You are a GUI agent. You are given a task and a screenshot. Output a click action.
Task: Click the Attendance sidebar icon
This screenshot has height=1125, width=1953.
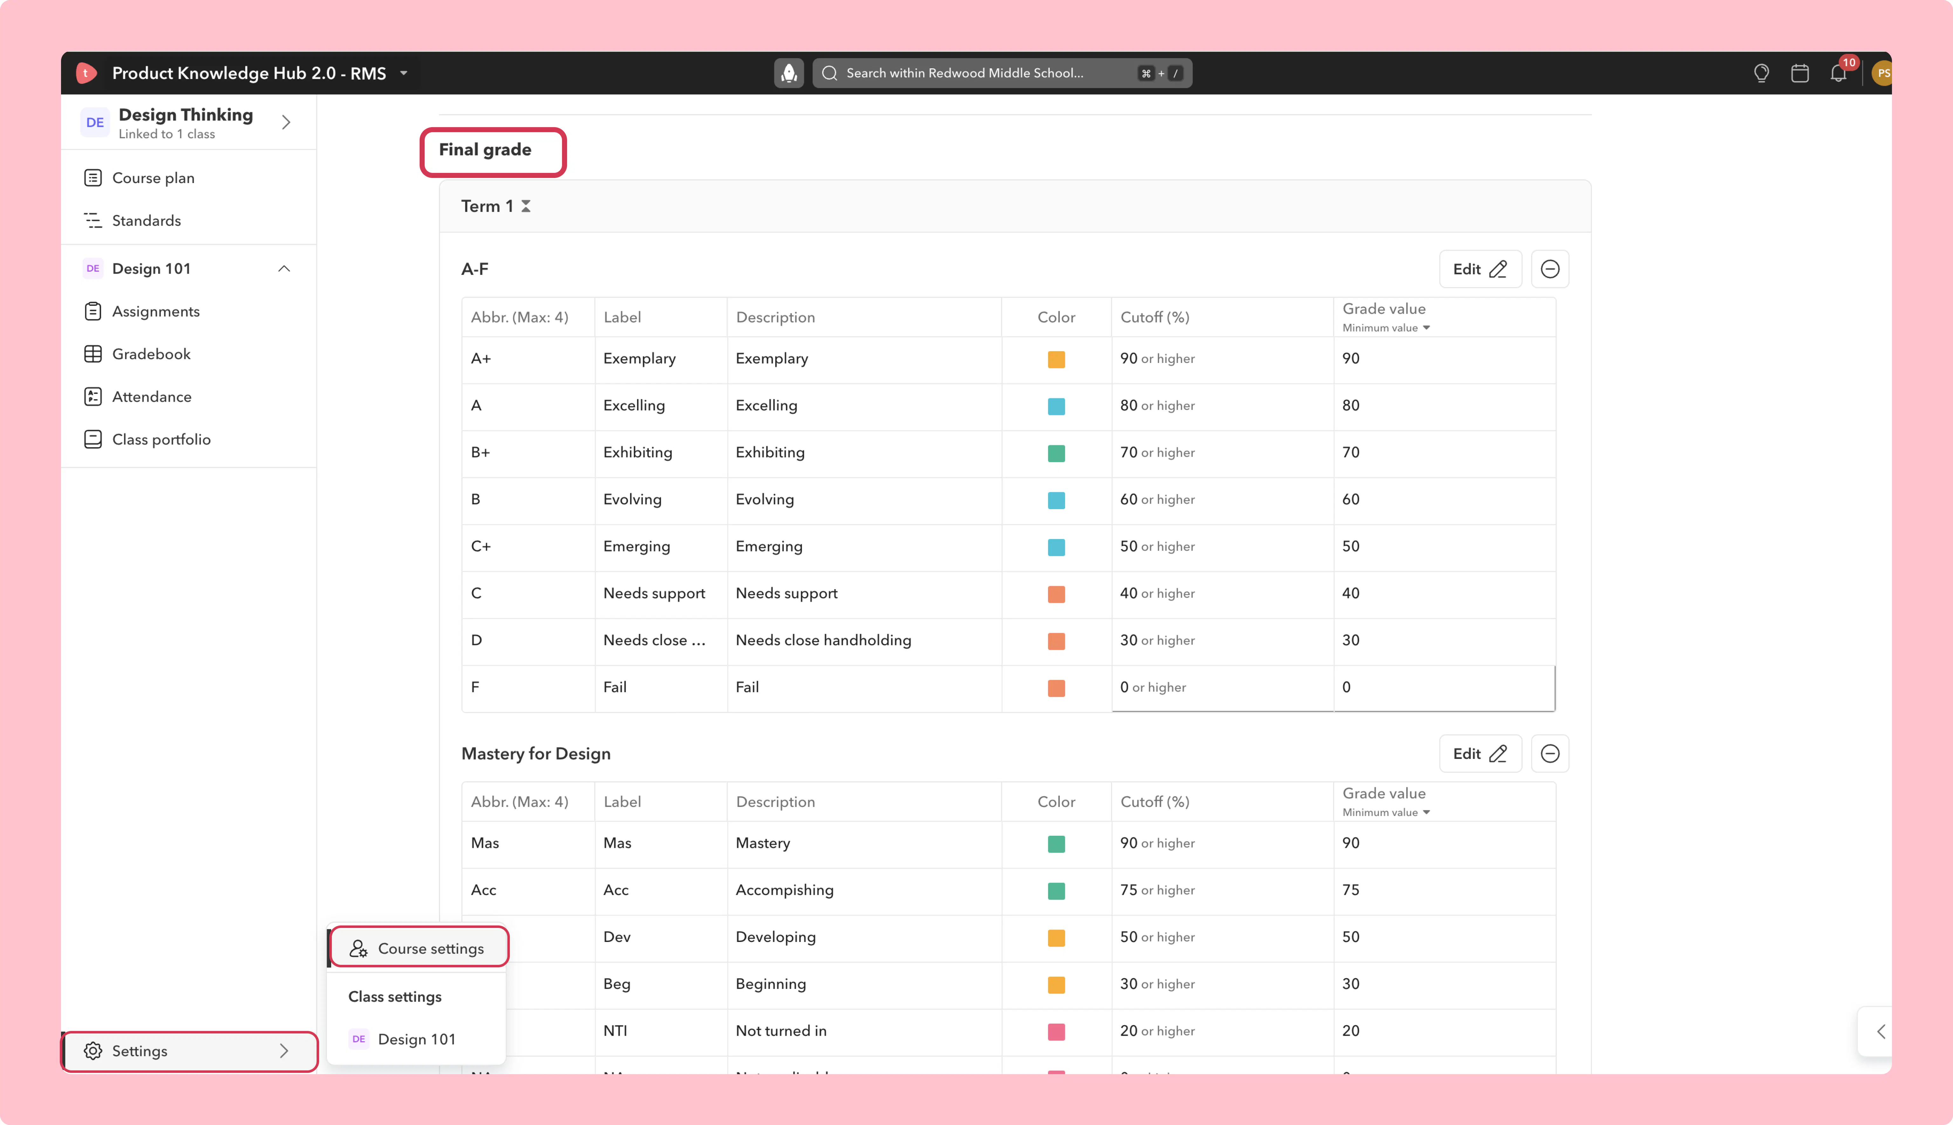point(93,396)
